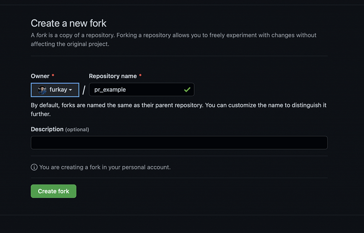Expand the caret arrow beside furkay
This screenshot has width=364, height=233.
(71, 90)
